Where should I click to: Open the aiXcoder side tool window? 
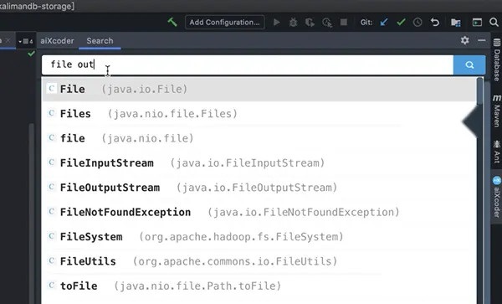(x=496, y=197)
